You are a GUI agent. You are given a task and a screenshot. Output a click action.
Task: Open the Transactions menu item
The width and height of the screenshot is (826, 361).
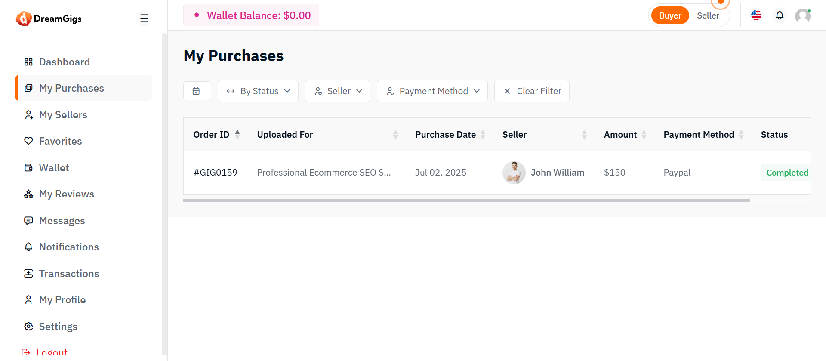tap(69, 274)
